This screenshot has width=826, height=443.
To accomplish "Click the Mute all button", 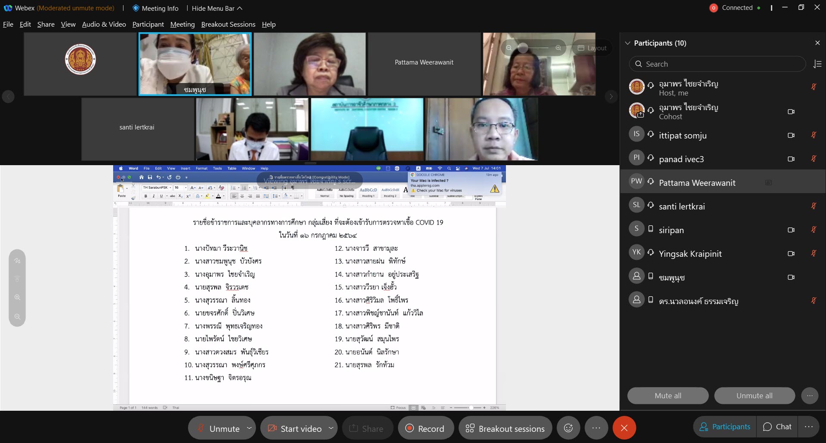I will tap(668, 396).
